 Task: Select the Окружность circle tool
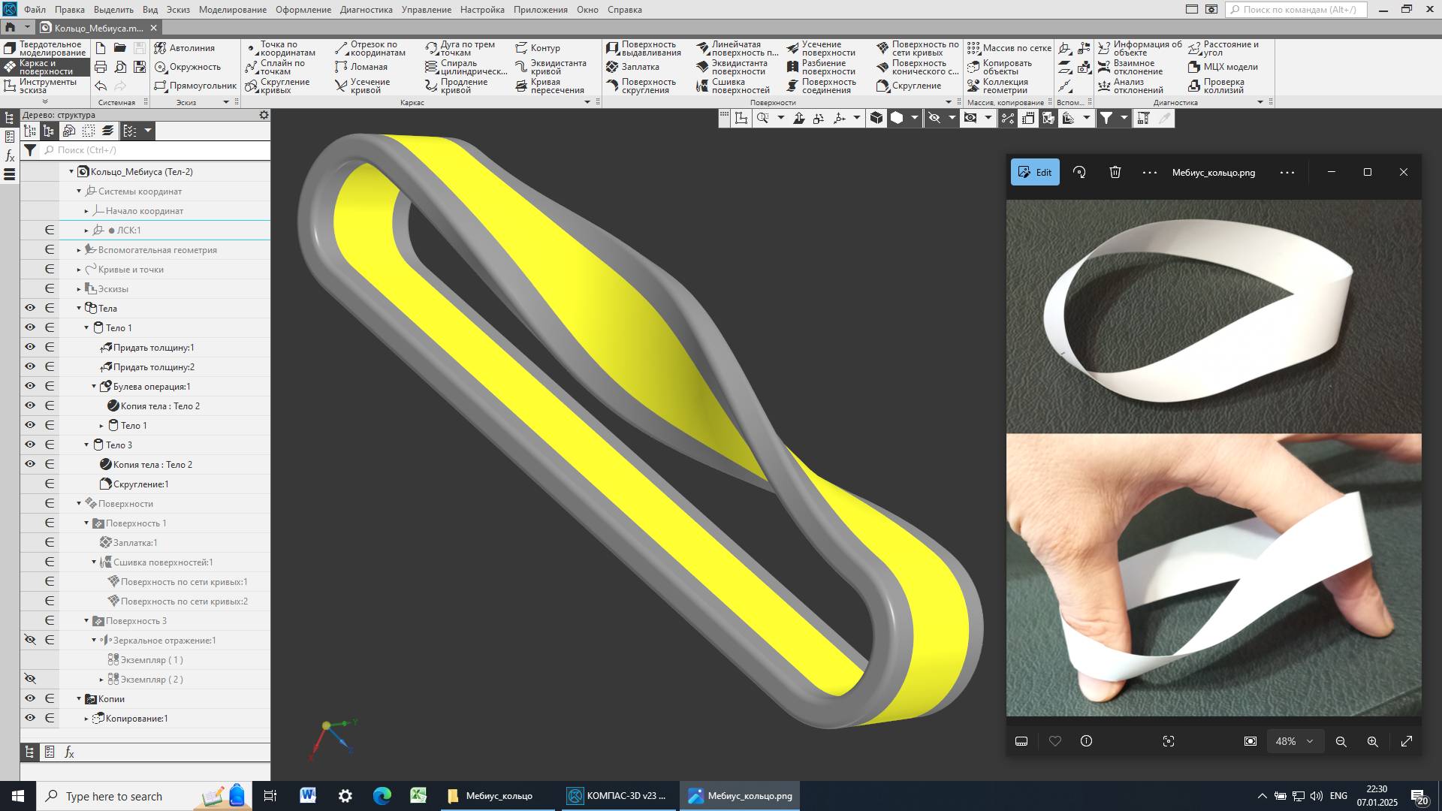coord(188,67)
